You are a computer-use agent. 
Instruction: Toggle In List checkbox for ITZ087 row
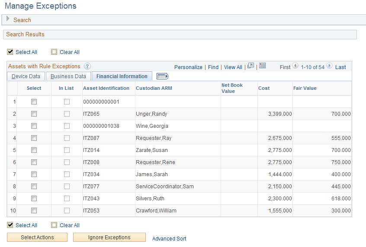click(x=67, y=138)
